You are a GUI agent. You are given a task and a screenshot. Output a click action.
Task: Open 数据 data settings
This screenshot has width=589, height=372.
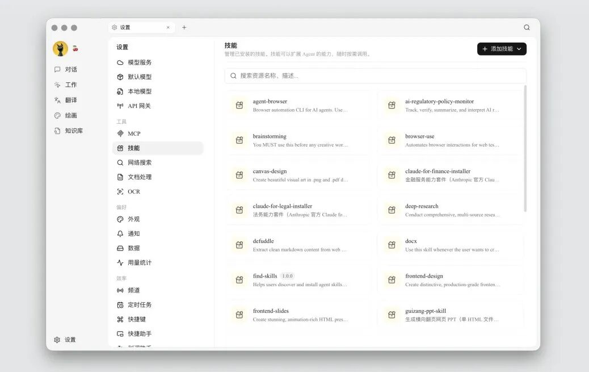(158, 248)
